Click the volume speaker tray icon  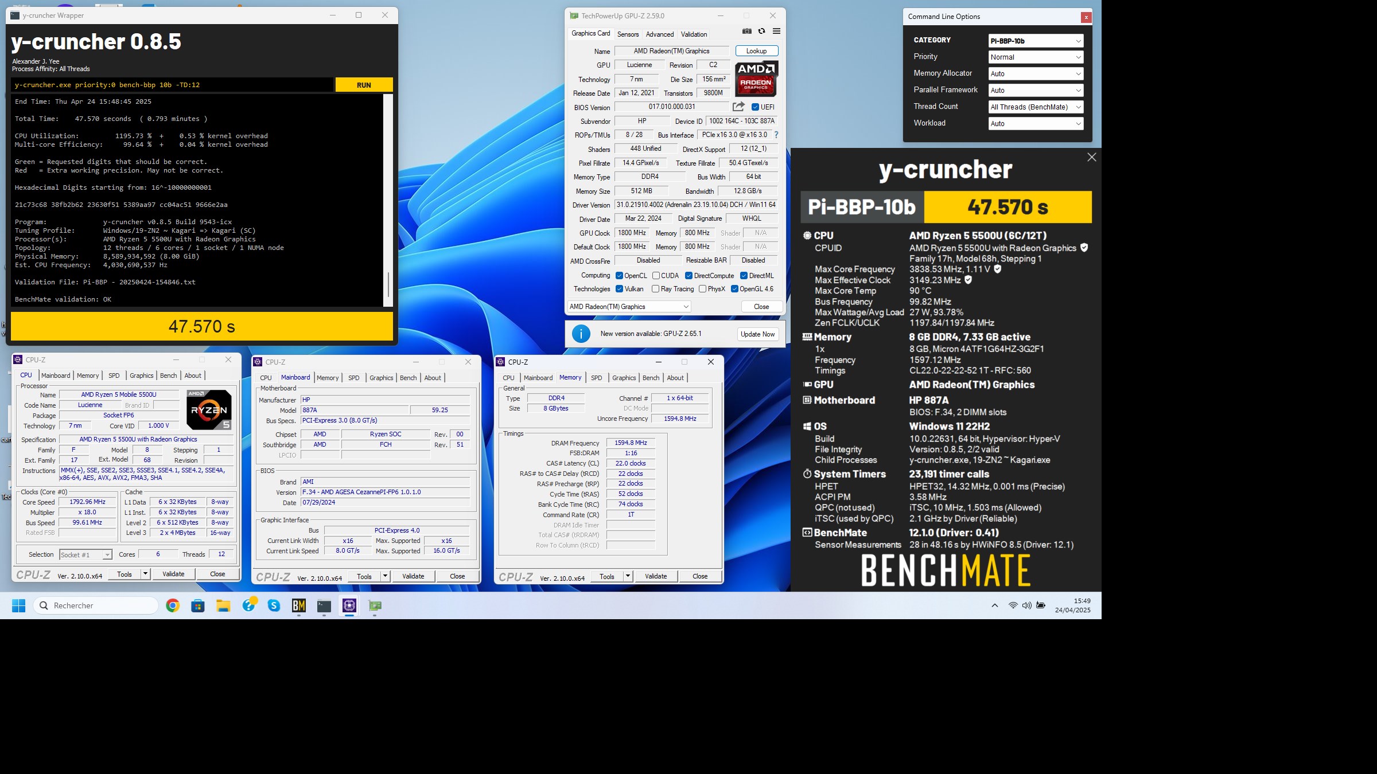pos(1026,605)
